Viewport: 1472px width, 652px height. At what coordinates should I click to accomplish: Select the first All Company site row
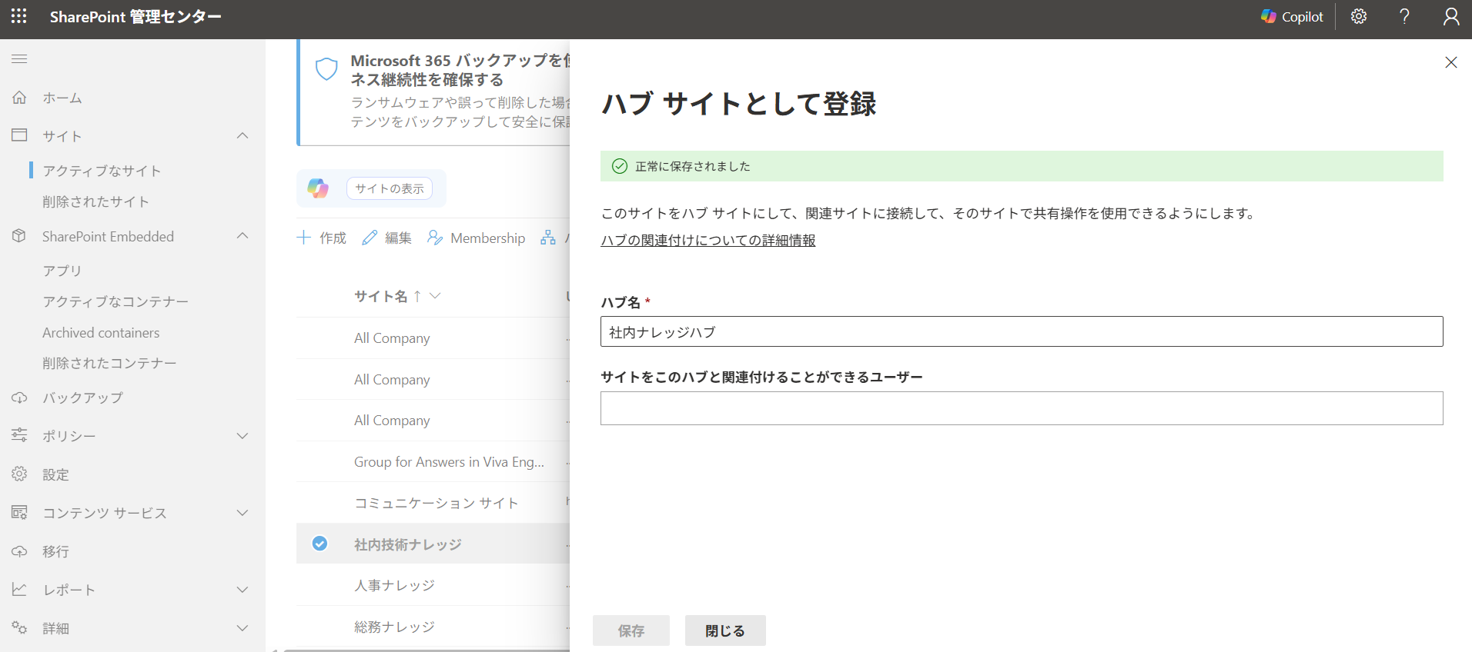point(433,338)
